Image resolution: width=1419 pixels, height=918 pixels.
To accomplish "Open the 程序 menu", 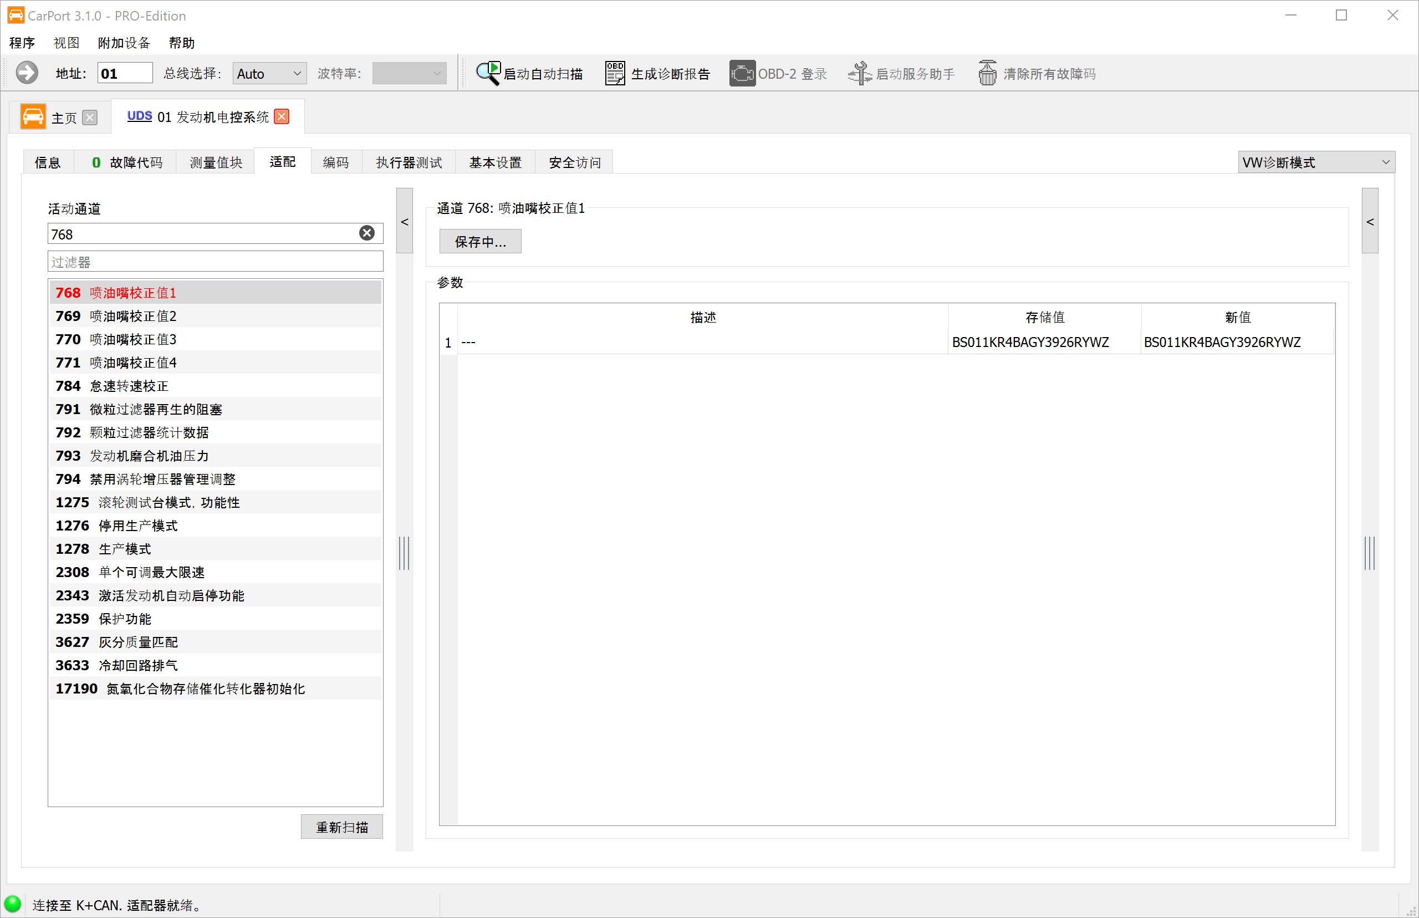I will pyautogui.click(x=22, y=42).
